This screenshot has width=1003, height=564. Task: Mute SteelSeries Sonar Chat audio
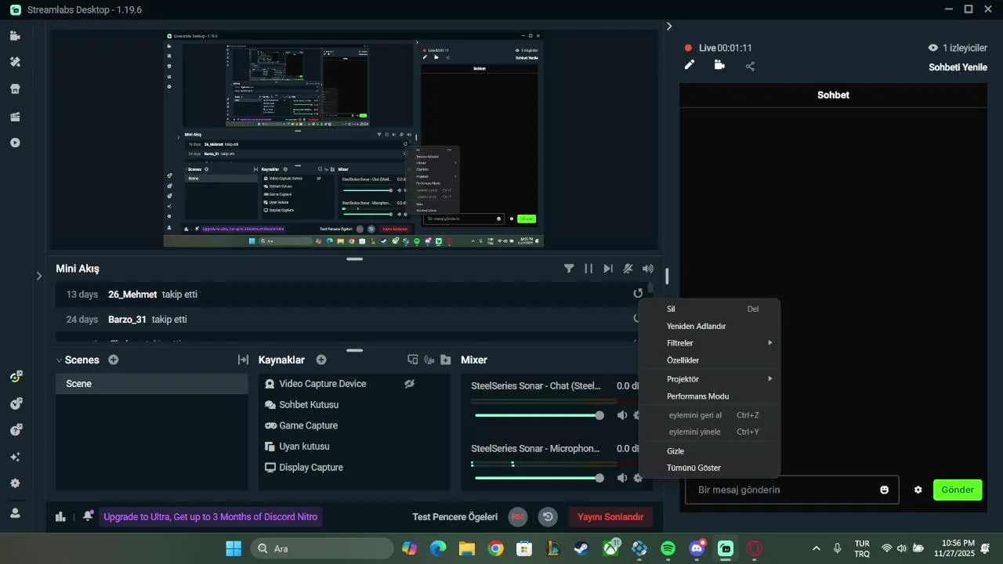pyautogui.click(x=622, y=415)
